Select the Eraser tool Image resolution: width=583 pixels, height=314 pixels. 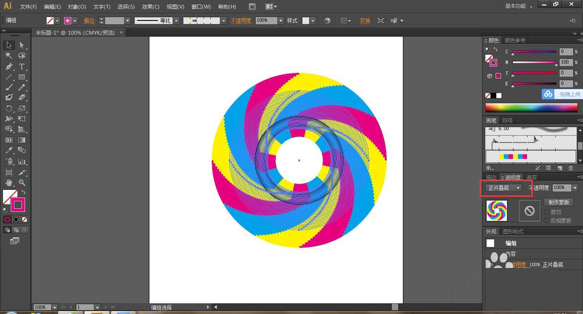pyautogui.click(x=22, y=98)
